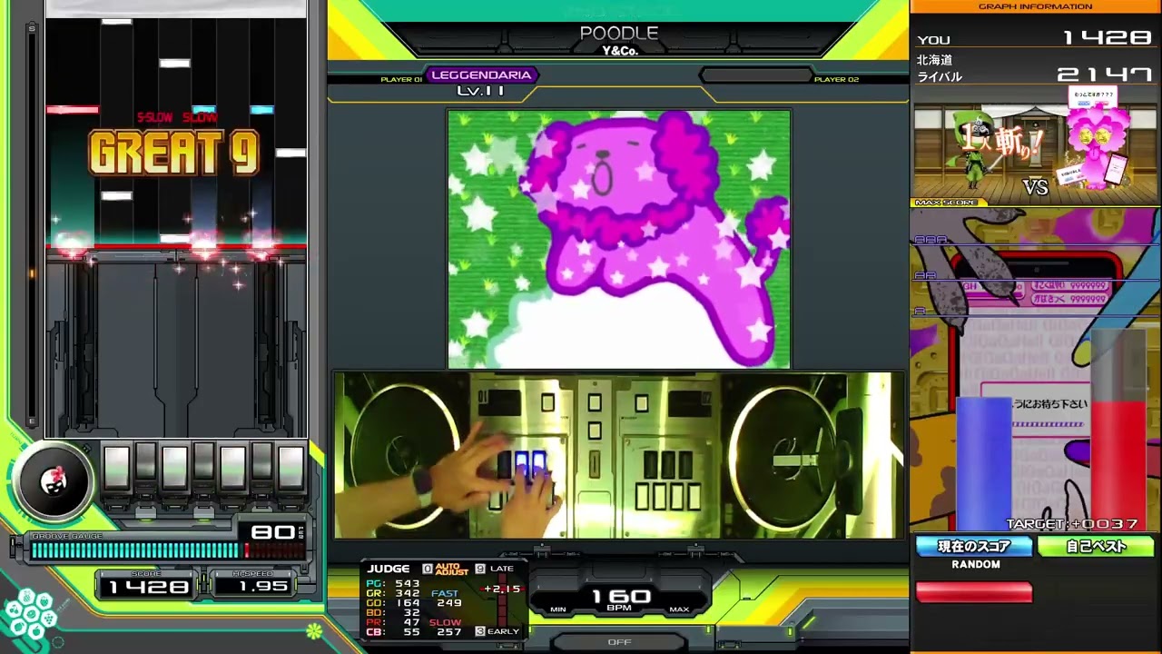This screenshot has height=654, width=1162.
Task: Click the CB count 55
Action: [411, 632]
